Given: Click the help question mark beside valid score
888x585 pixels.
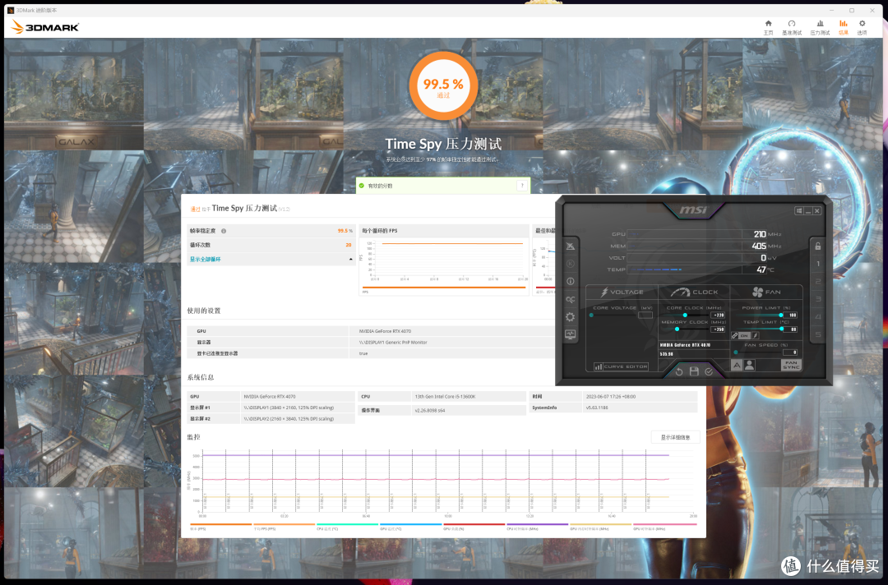Looking at the screenshot, I should point(521,186).
